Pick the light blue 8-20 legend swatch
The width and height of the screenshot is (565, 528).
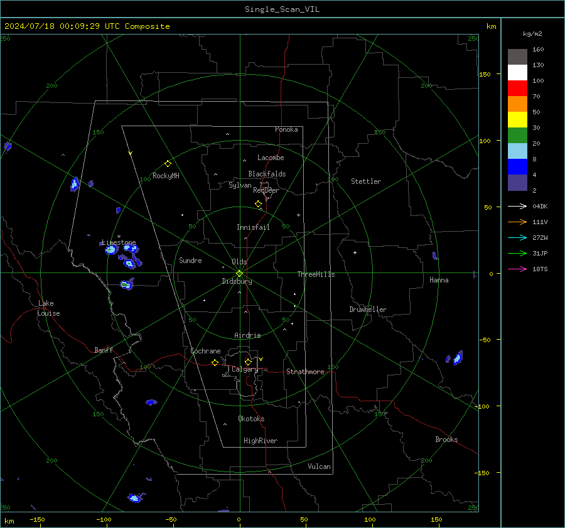click(x=517, y=151)
